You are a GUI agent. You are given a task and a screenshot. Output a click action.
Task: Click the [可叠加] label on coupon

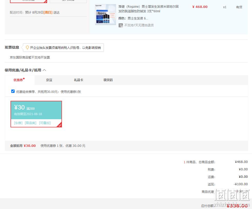[45, 123]
